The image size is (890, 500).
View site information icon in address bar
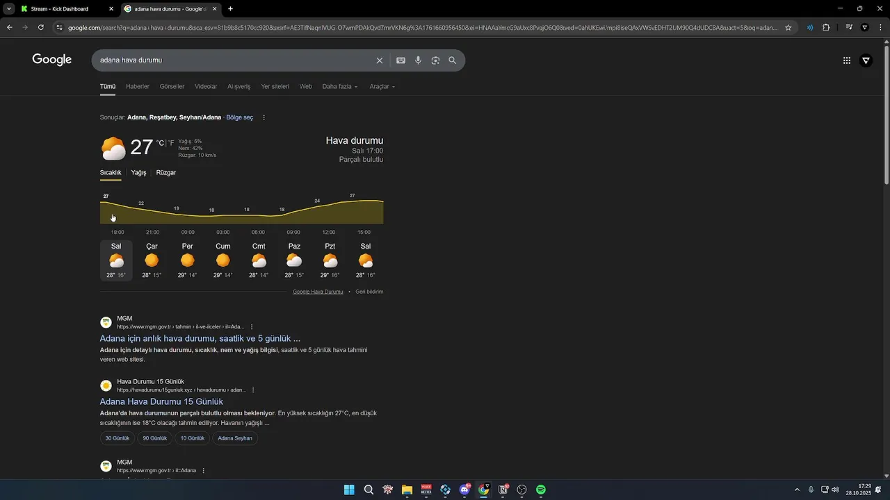point(60,28)
